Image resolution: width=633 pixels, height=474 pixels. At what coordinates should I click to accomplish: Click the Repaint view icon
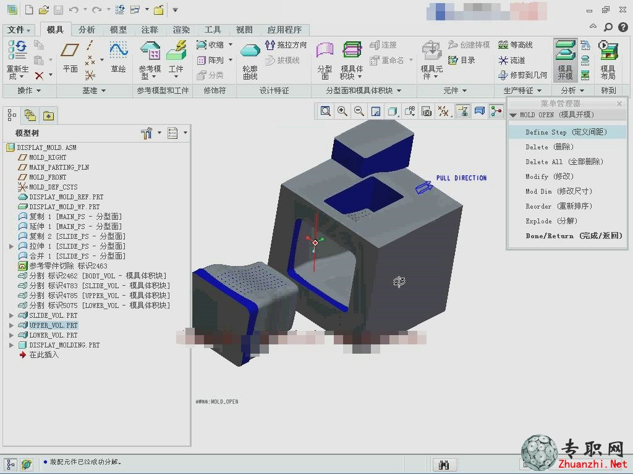[376, 111]
